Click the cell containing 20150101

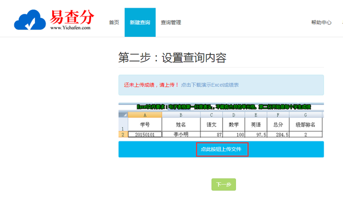(145, 134)
